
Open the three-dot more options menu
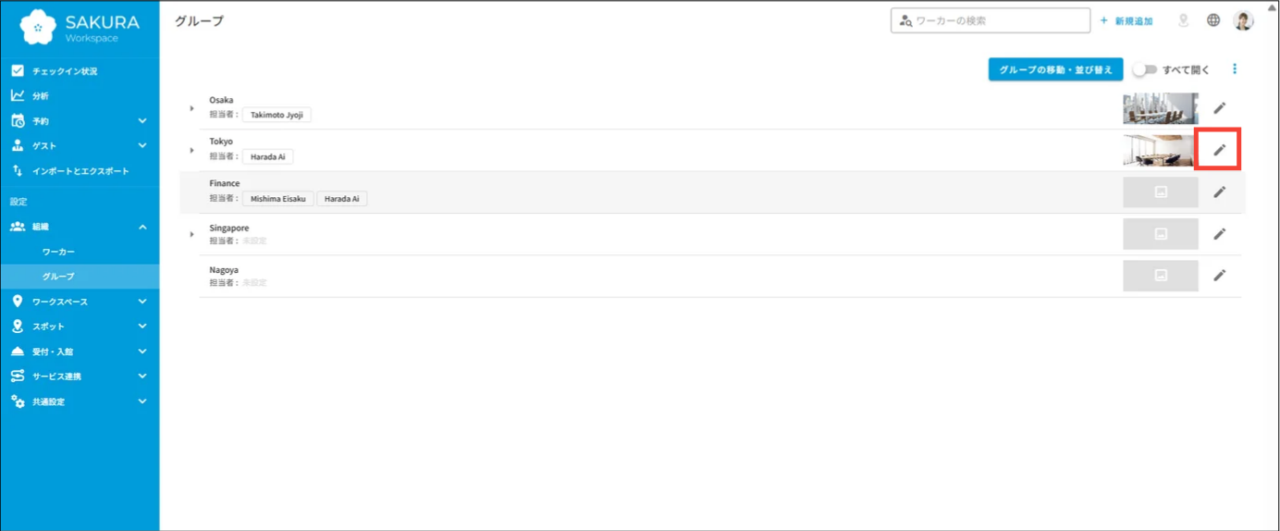click(x=1235, y=69)
